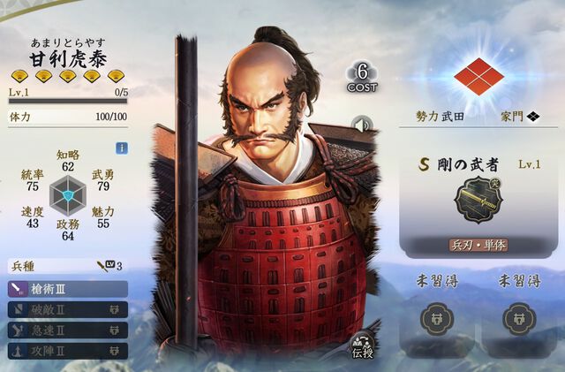Mute voice with the speaker icon
The height and width of the screenshot is (372, 565).
click(362, 125)
